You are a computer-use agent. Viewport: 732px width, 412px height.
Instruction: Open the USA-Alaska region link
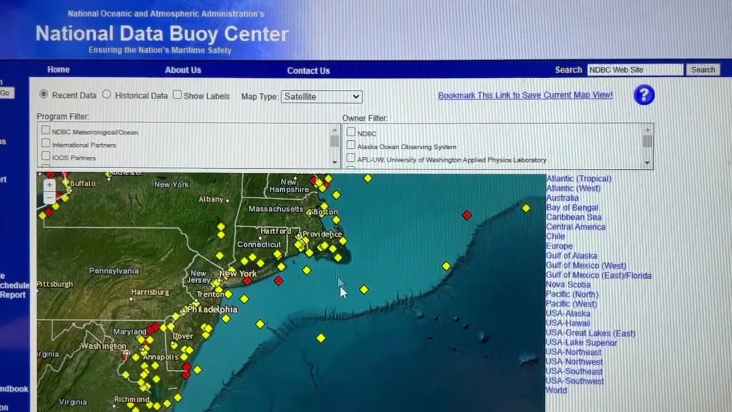coord(568,314)
